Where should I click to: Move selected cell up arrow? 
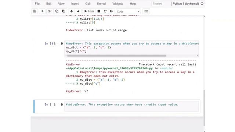[x=72, y=11]
